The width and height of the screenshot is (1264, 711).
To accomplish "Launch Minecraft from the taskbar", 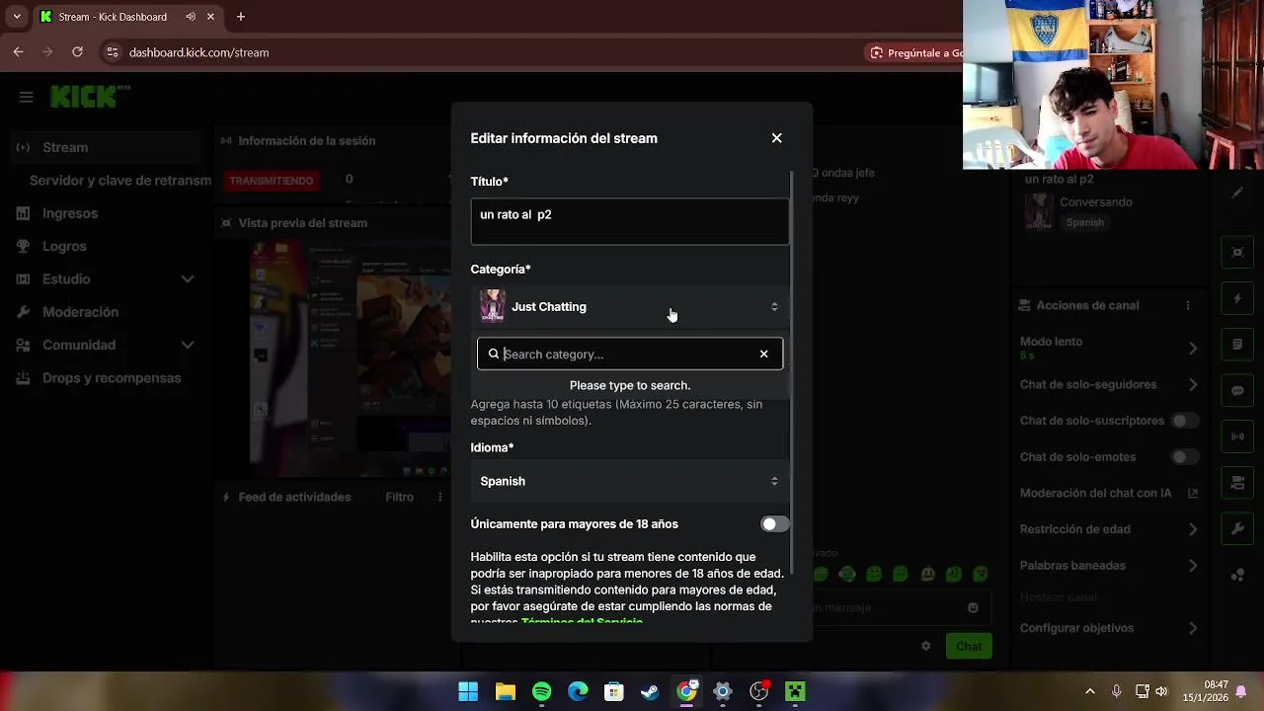I will 795,692.
